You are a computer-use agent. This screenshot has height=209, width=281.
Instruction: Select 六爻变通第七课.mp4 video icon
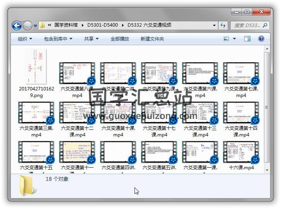241,73
